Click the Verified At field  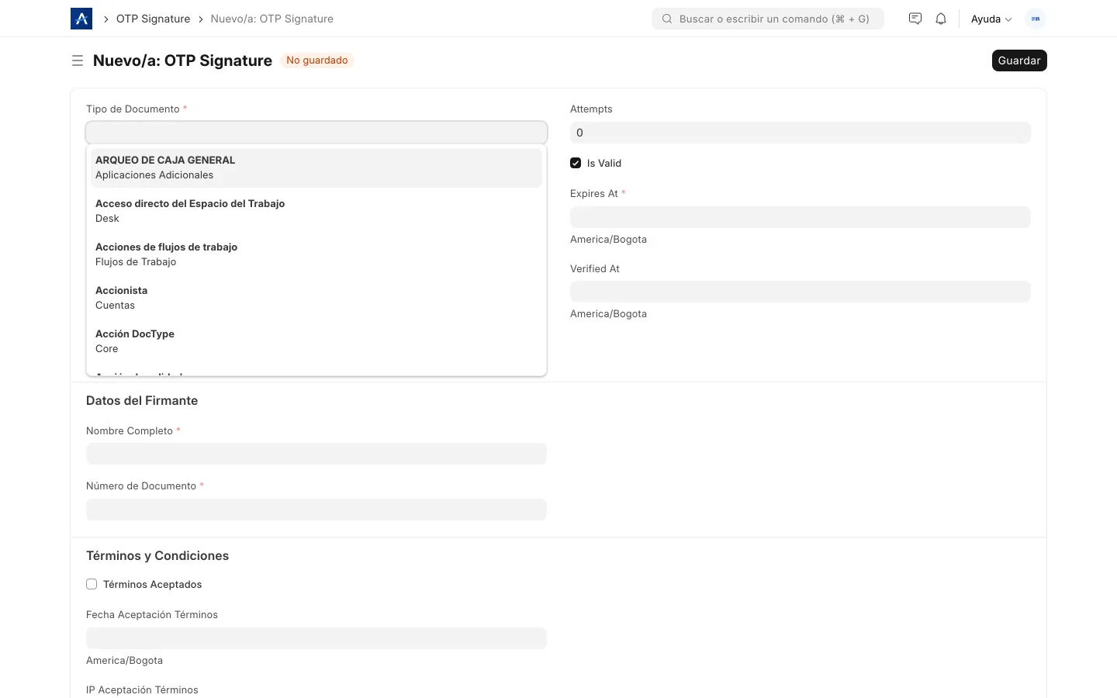tap(801, 292)
